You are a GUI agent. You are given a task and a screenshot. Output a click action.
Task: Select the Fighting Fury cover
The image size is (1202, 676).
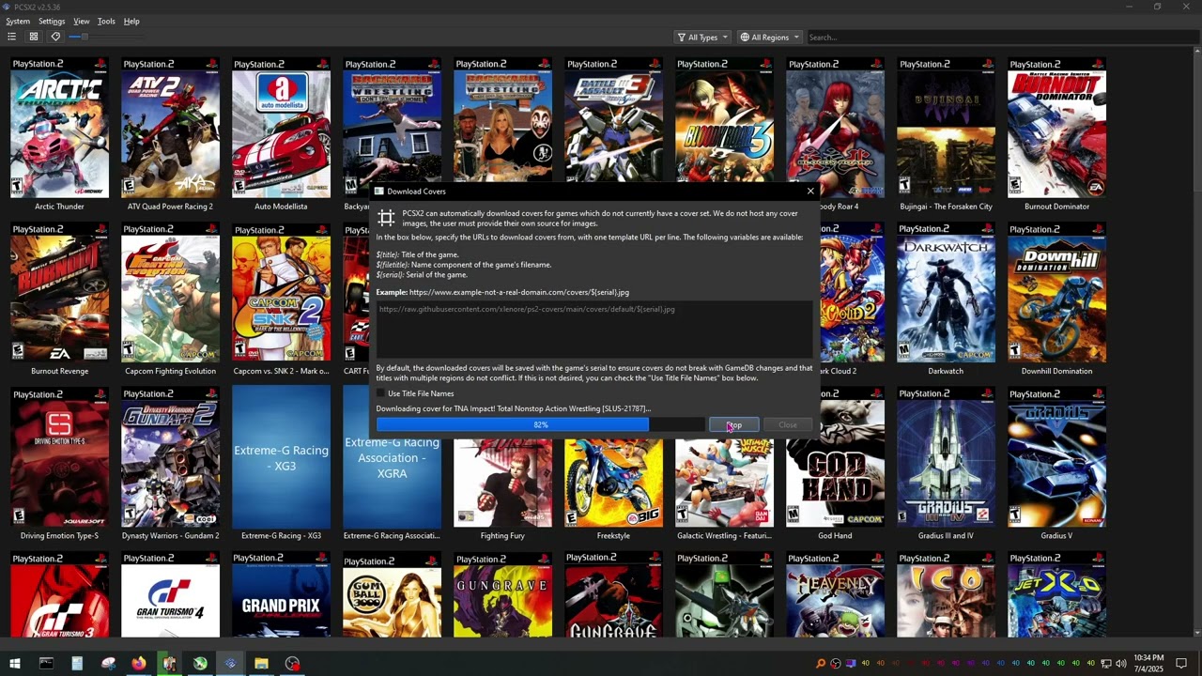tap(502, 483)
